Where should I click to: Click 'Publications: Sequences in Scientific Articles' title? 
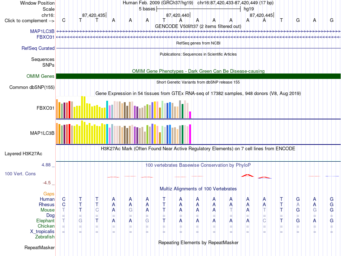198,54
